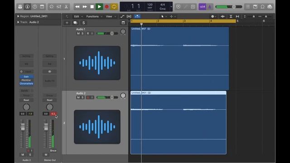Duplicate the selected track icon
The height and width of the screenshot is (163, 290).
click(x=75, y=23)
